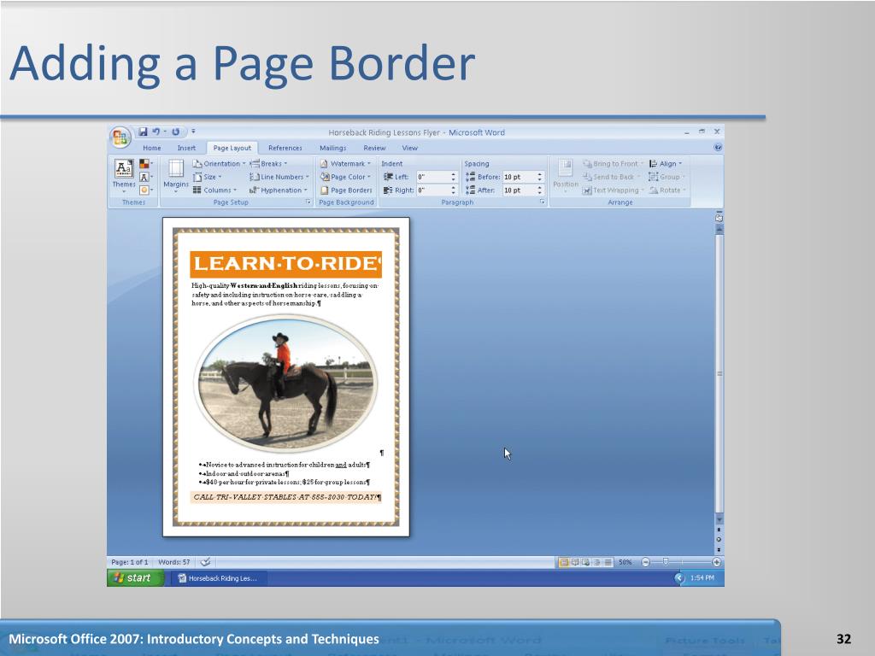Click the 50% zoom level button

(625, 562)
